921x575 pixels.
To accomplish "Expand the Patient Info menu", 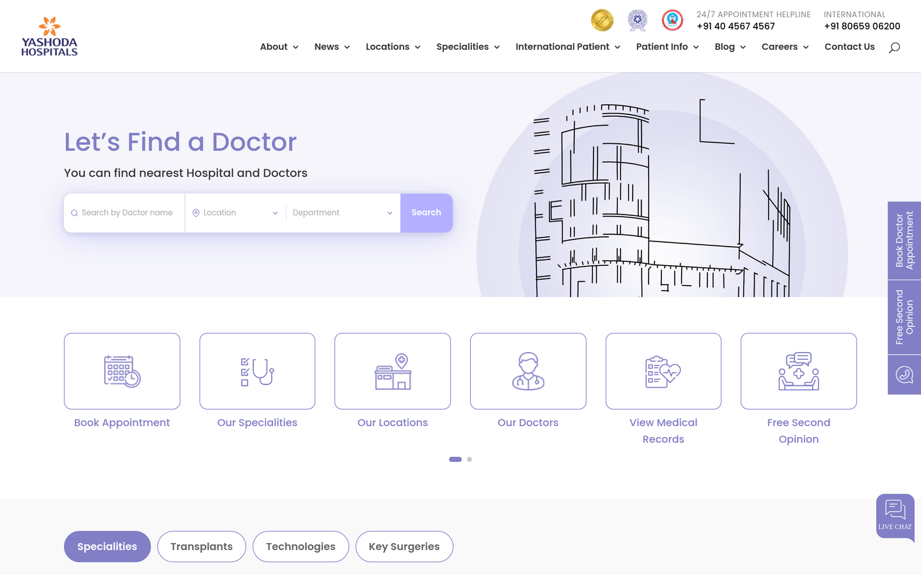I will tap(668, 47).
